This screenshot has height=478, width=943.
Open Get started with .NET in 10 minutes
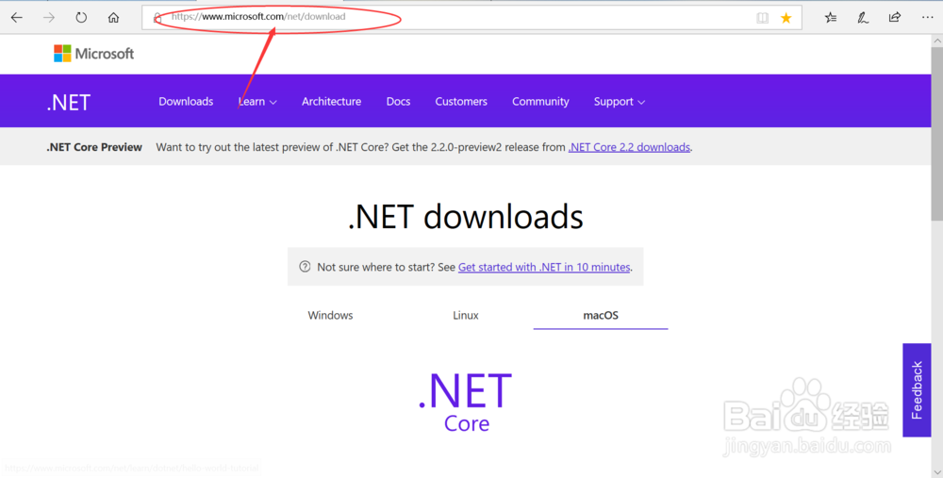coord(544,267)
